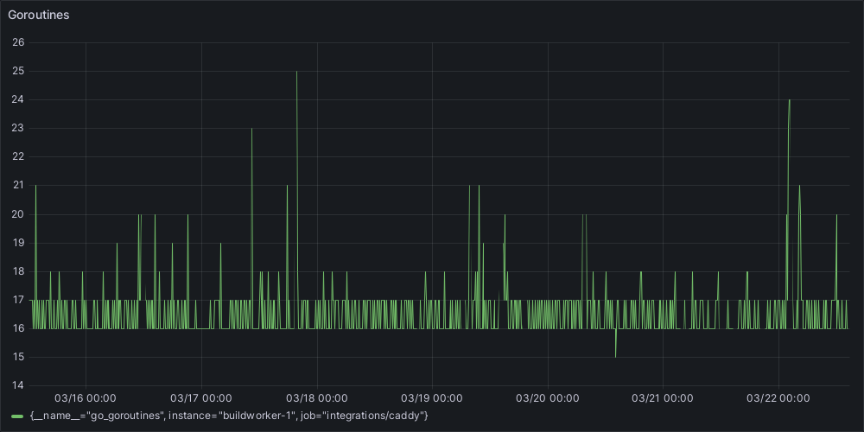The image size is (864, 432).
Task: Click the 03/19 00:00 x-axis label
Action: (432, 398)
